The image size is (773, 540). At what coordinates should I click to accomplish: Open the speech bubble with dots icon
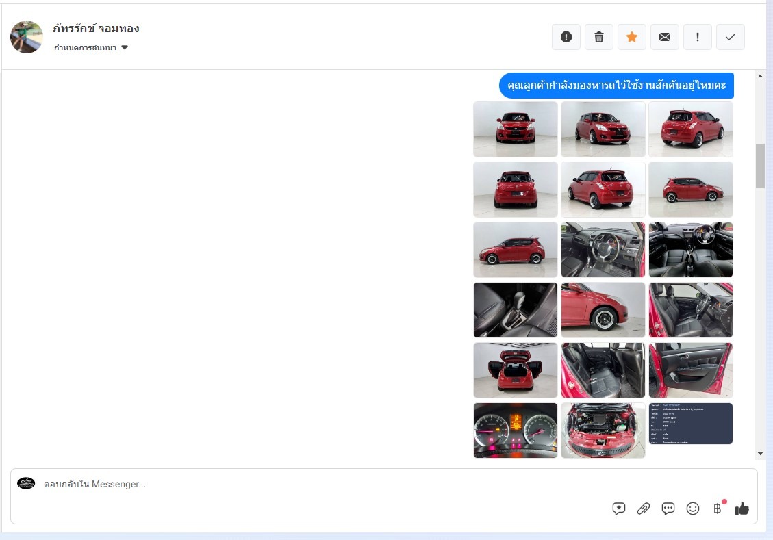point(668,509)
